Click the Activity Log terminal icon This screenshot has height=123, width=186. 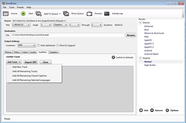[x=107, y=14]
